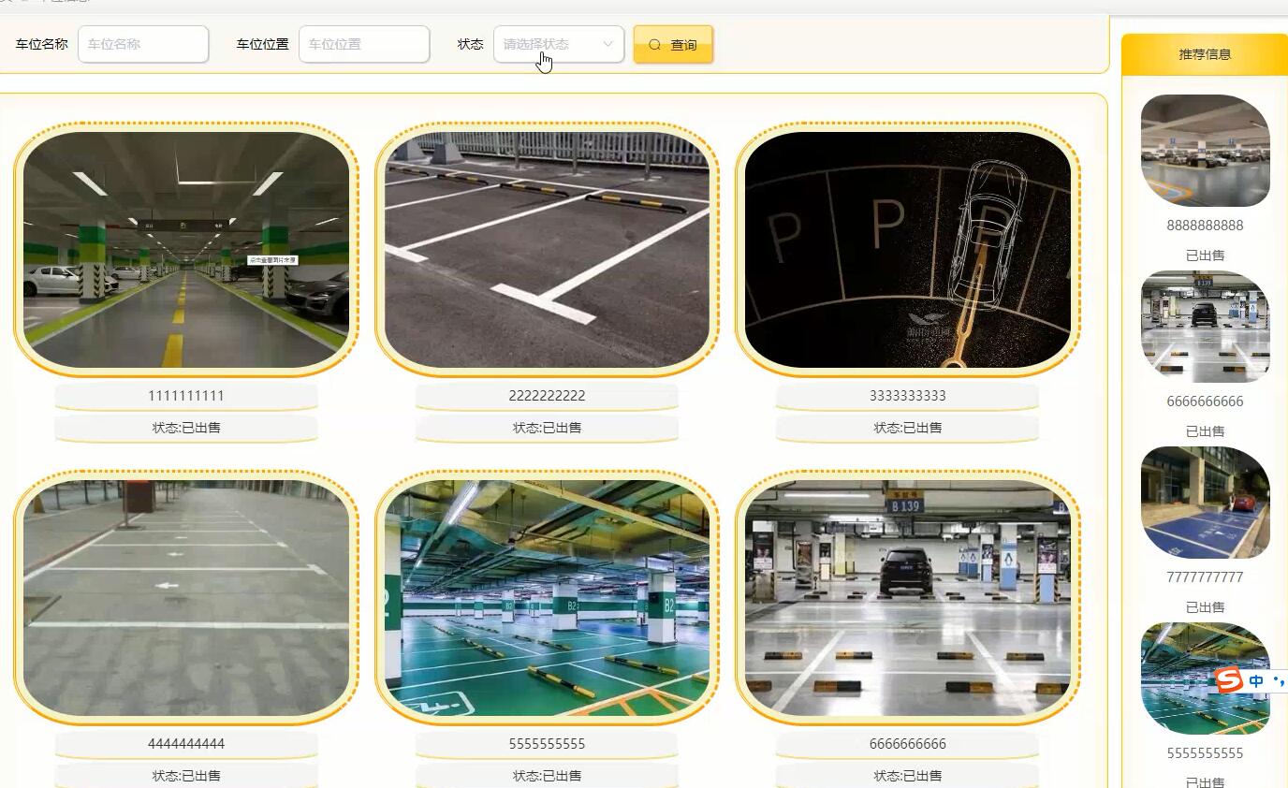Click 已出售 under recommended 8888888888
The image size is (1288, 788).
coord(1206,255)
